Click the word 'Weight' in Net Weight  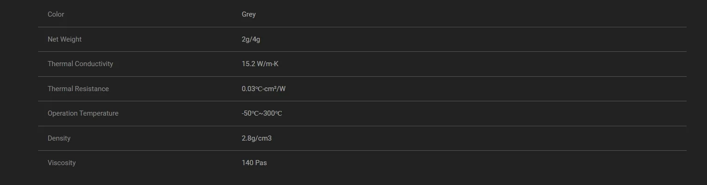(x=71, y=39)
